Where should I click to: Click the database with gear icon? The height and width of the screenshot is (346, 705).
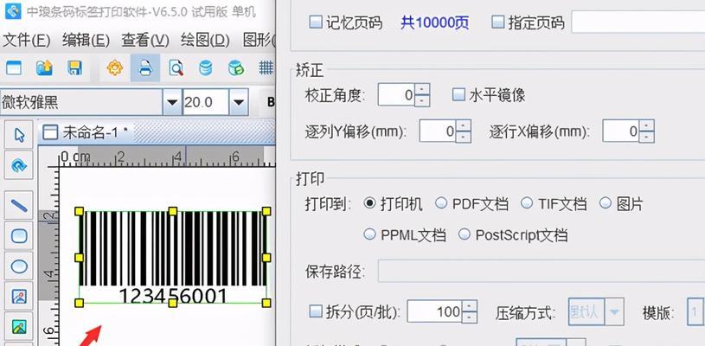click(x=235, y=68)
